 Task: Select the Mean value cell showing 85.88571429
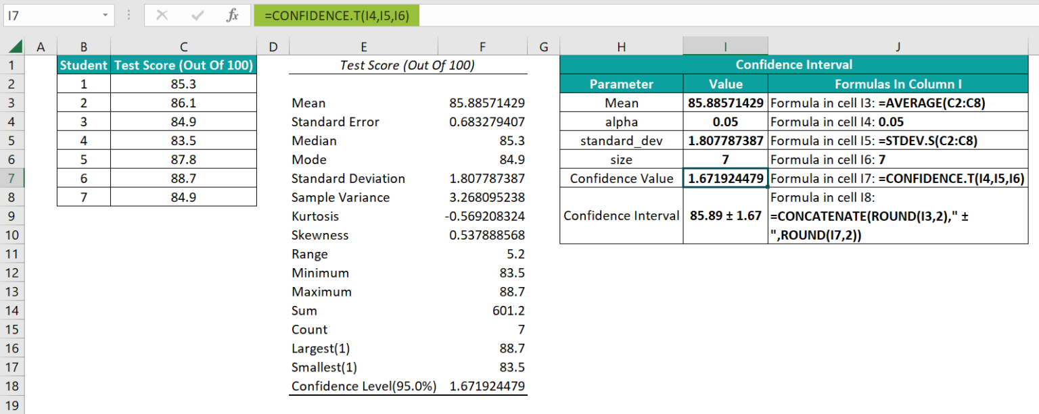[x=725, y=103]
